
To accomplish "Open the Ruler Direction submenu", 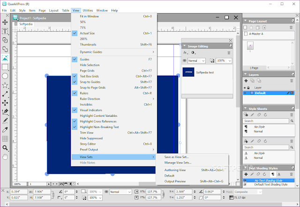I will (x=114, y=99).
